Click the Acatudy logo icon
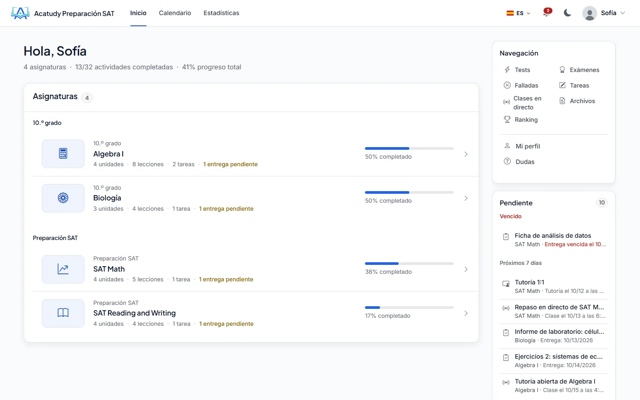 click(20, 13)
